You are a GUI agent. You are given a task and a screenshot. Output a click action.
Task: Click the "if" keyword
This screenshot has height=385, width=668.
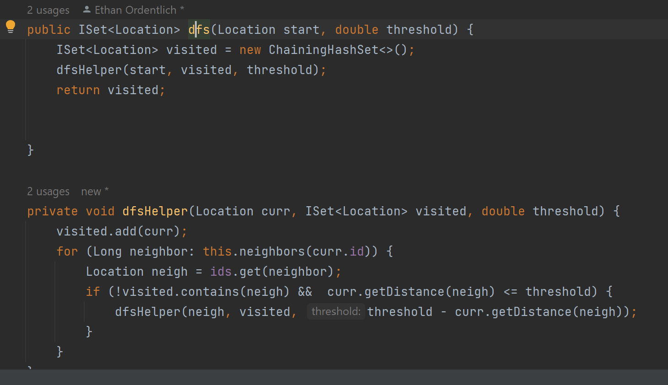click(x=93, y=292)
